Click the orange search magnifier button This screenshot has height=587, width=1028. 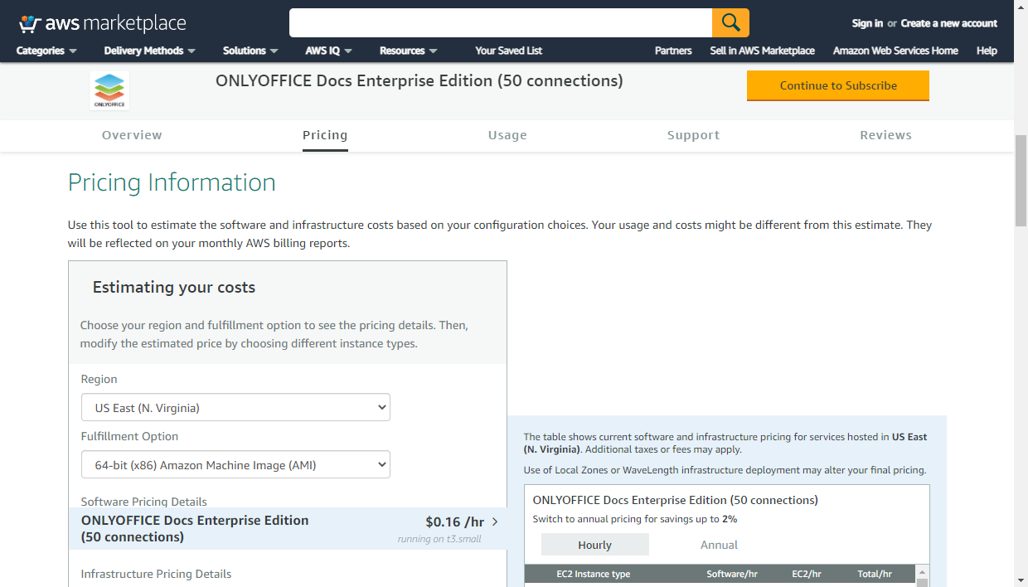click(730, 23)
